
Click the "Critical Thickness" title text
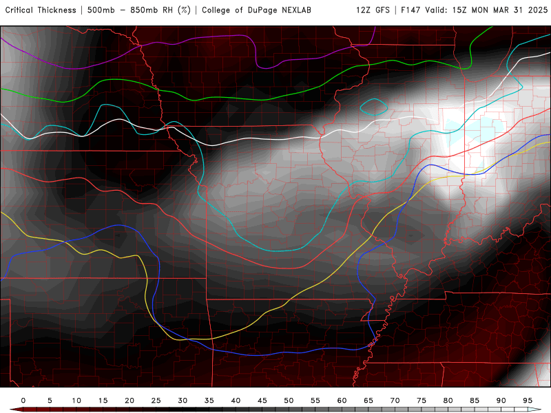click(x=41, y=10)
